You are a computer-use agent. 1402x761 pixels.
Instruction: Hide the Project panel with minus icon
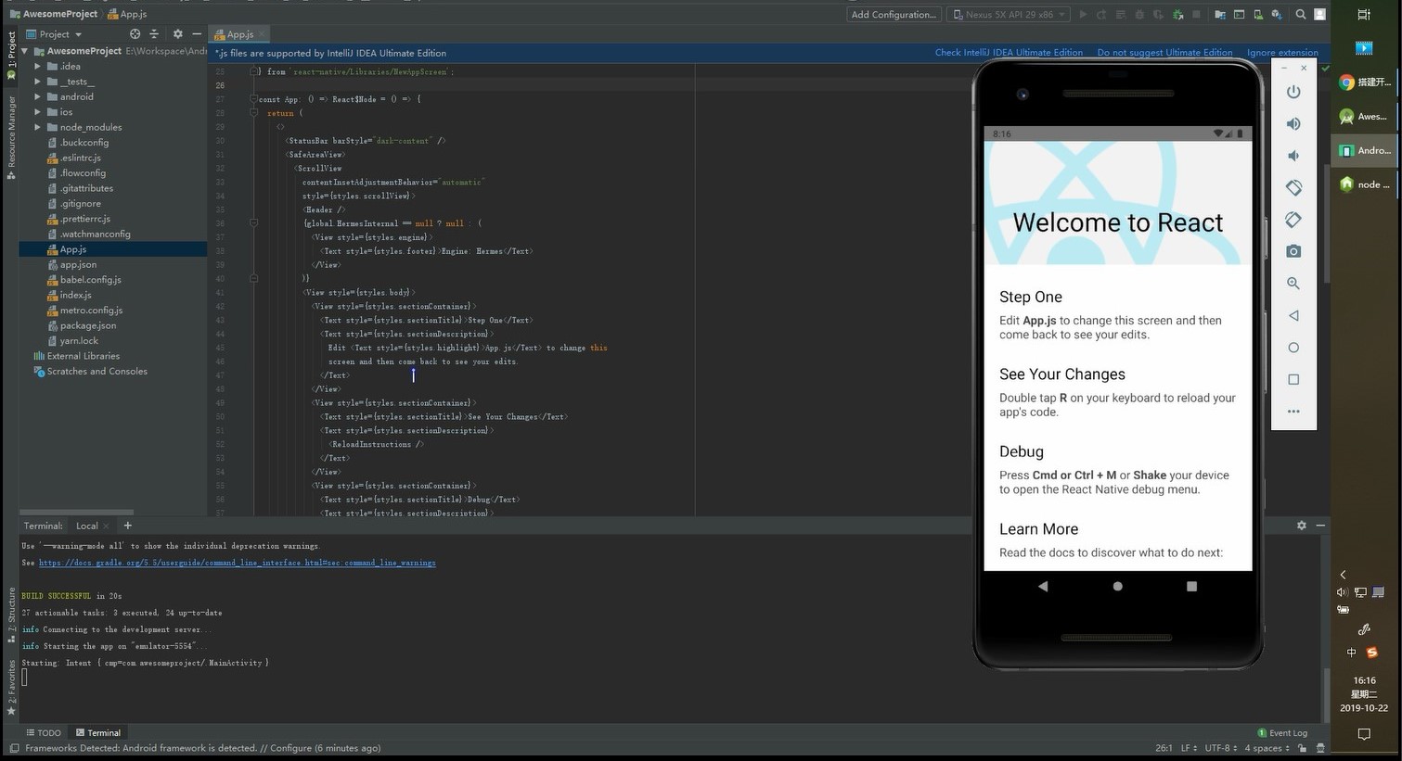pyautogui.click(x=197, y=34)
